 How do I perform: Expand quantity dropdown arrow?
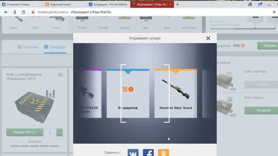(x=60, y=132)
